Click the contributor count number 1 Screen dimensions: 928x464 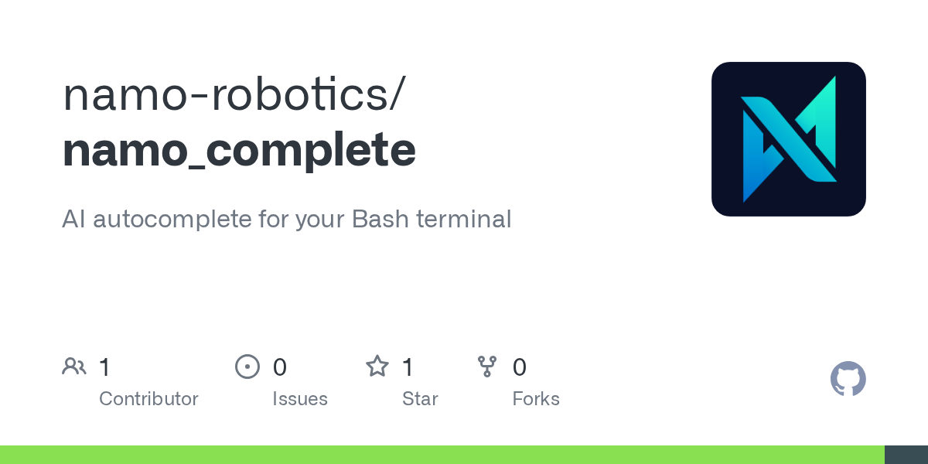click(104, 367)
